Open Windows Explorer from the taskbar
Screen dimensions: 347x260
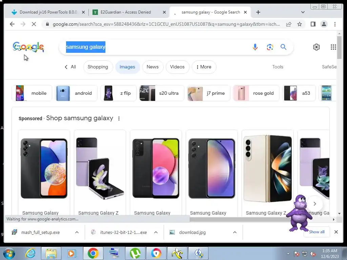51,253
